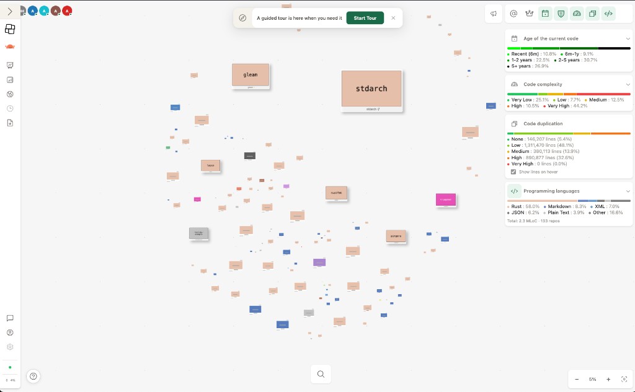Click the globe icon in the left sidebar

click(9, 94)
